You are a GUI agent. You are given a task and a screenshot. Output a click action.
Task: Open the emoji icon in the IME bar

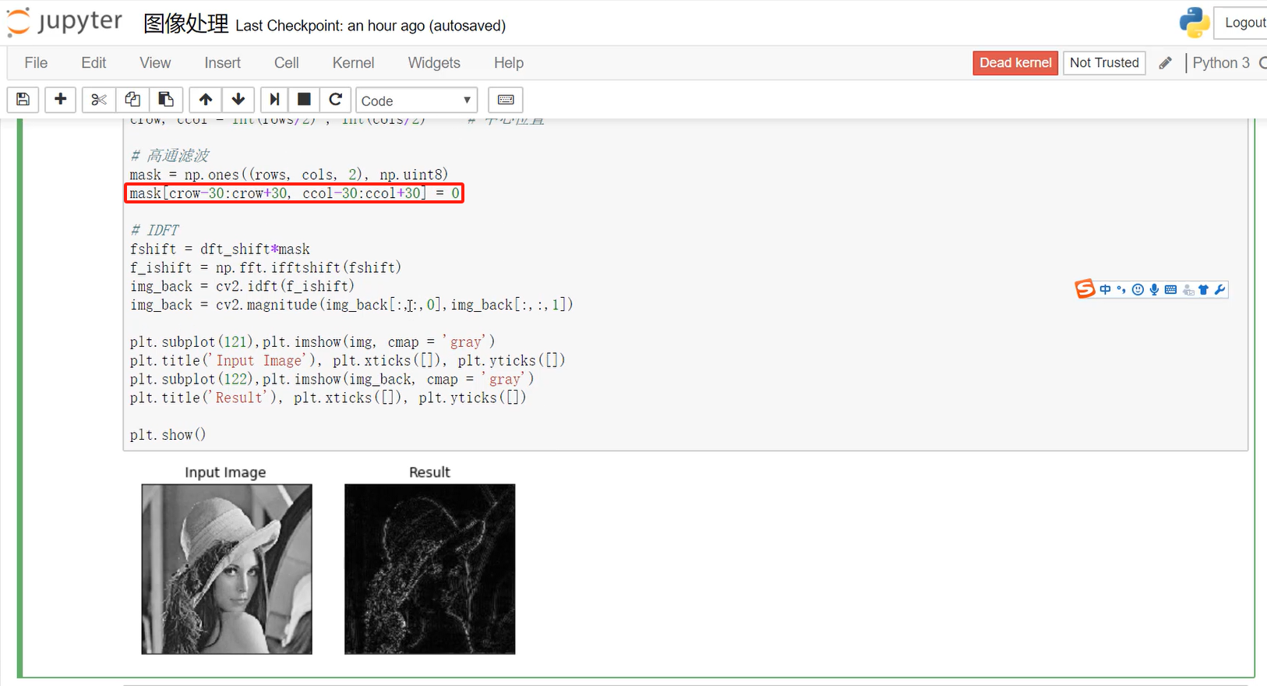[1138, 290]
